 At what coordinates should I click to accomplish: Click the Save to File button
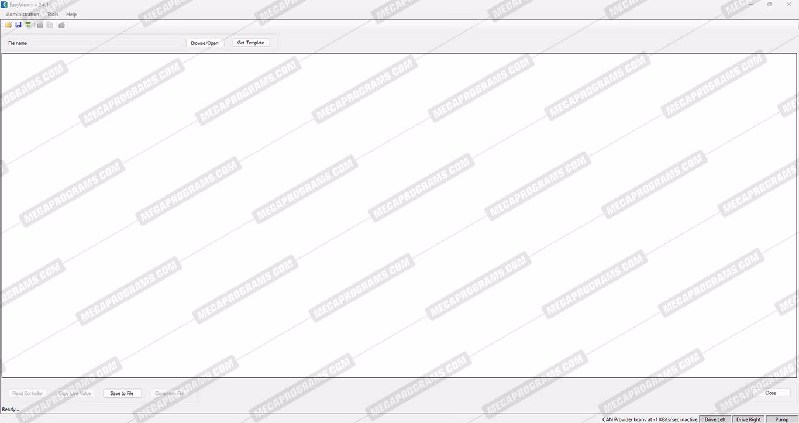122,393
